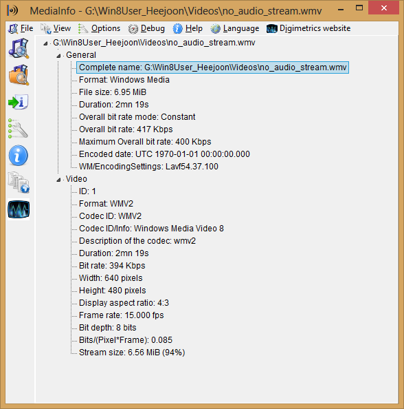Click the Digimetrics website menu icon
The image size is (404, 409).
click(x=272, y=28)
